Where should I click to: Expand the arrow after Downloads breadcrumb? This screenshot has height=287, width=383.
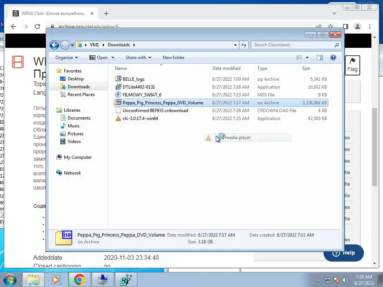tap(134, 45)
